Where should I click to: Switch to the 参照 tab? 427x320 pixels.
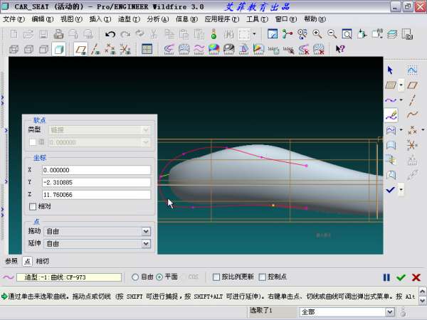tap(11, 261)
